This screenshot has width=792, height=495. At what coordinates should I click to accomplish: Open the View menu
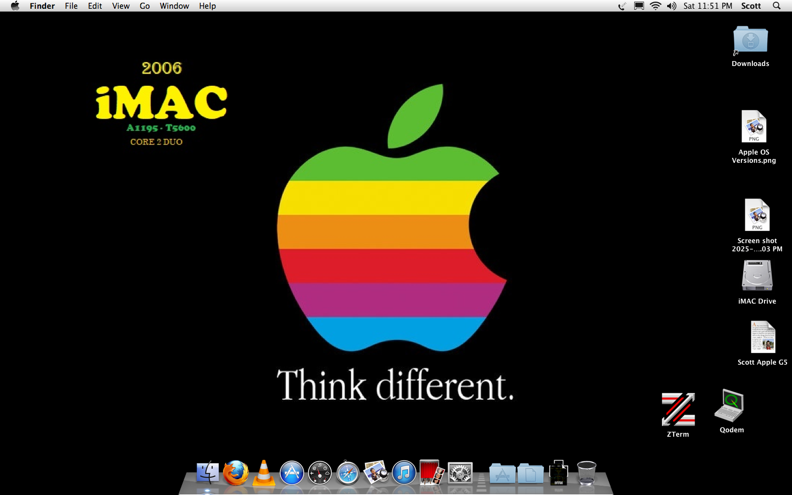[x=120, y=6]
